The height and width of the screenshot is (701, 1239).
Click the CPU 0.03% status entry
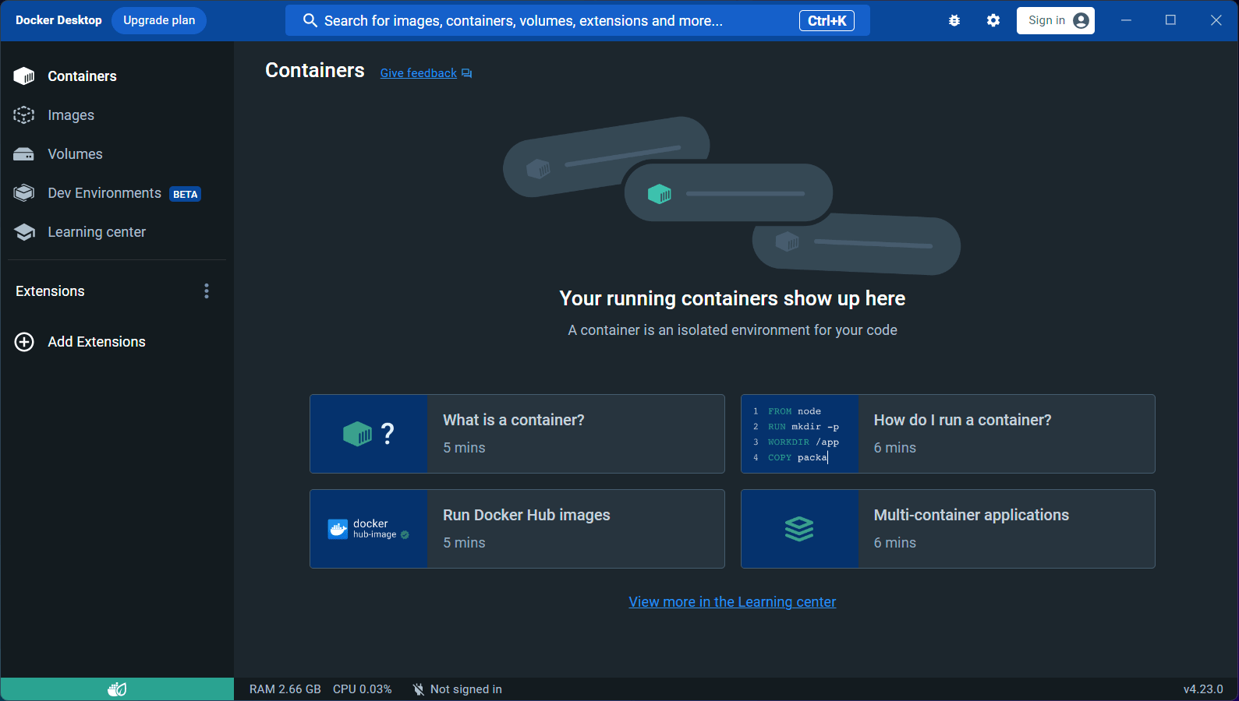[x=363, y=689]
